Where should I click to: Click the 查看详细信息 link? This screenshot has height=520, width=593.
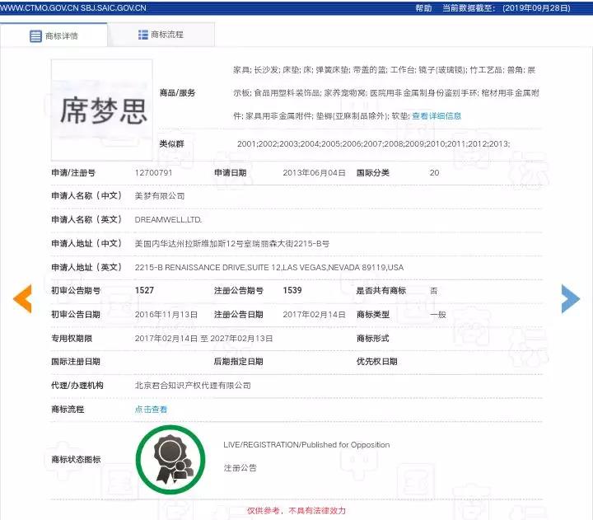point(437,116)
